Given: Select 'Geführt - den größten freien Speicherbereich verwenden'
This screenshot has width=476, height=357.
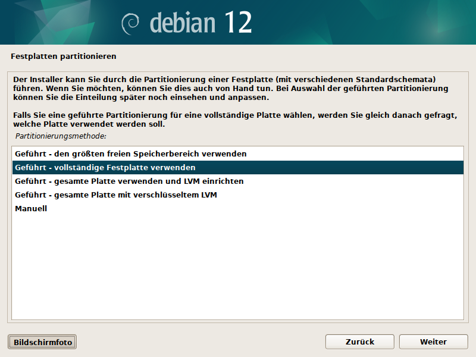Looking at the screenshot, I should pyautogui.click(x=237, y=154).
